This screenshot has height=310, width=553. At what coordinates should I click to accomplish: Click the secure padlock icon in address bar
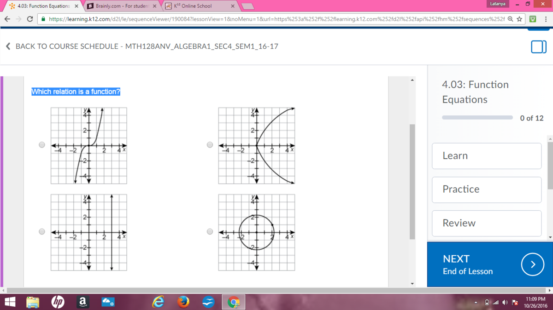[43, 19]
